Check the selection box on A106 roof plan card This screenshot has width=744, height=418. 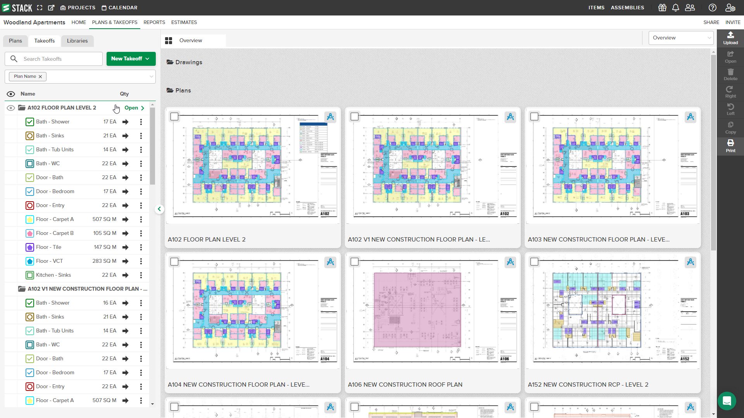coord(355,262)
